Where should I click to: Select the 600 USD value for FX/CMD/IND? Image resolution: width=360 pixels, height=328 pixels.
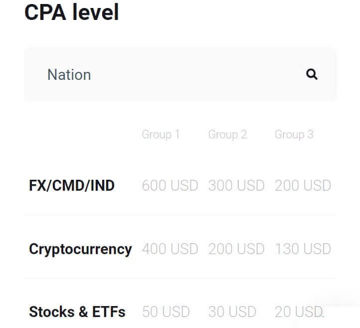170,186
